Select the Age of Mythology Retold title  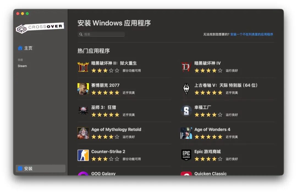tap(116, 130)
